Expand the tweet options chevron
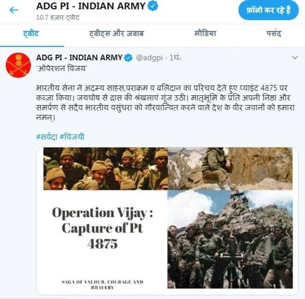 tap(295, 58)
